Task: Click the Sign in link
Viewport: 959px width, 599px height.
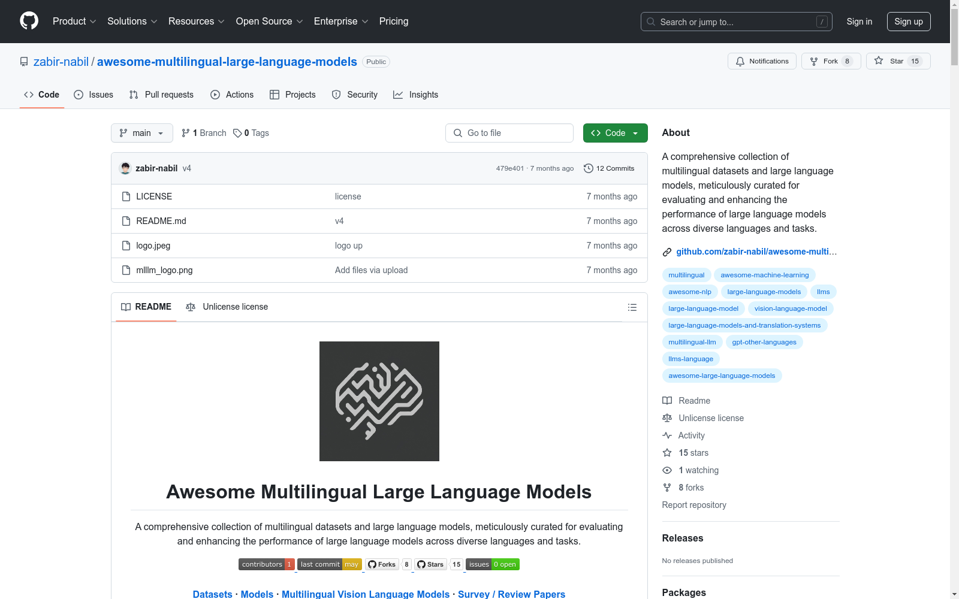Action: click(860, 22)
